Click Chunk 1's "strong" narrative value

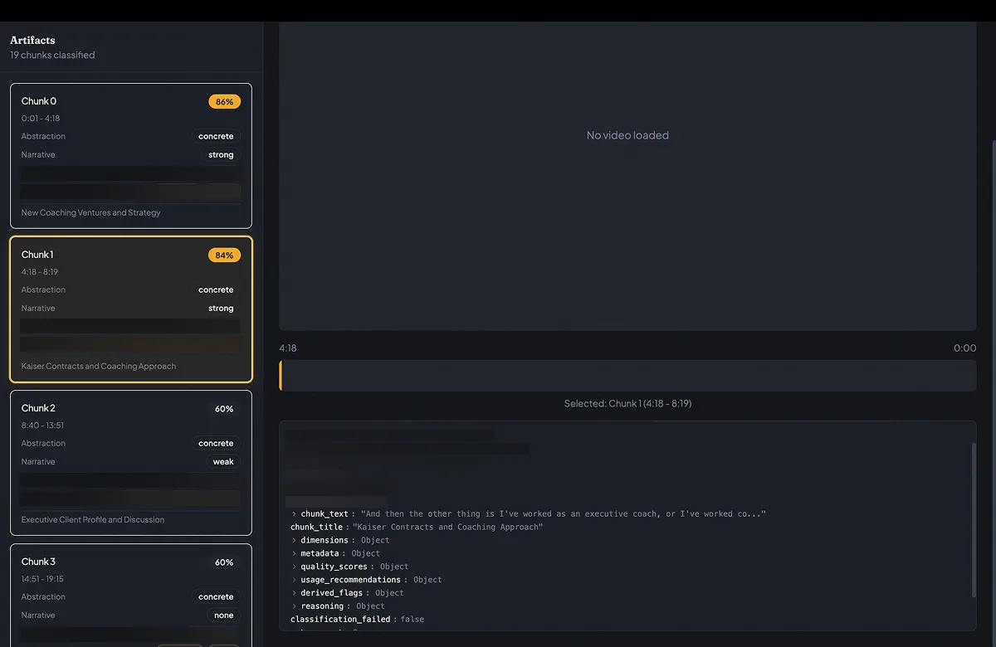[x=221, y=309]
